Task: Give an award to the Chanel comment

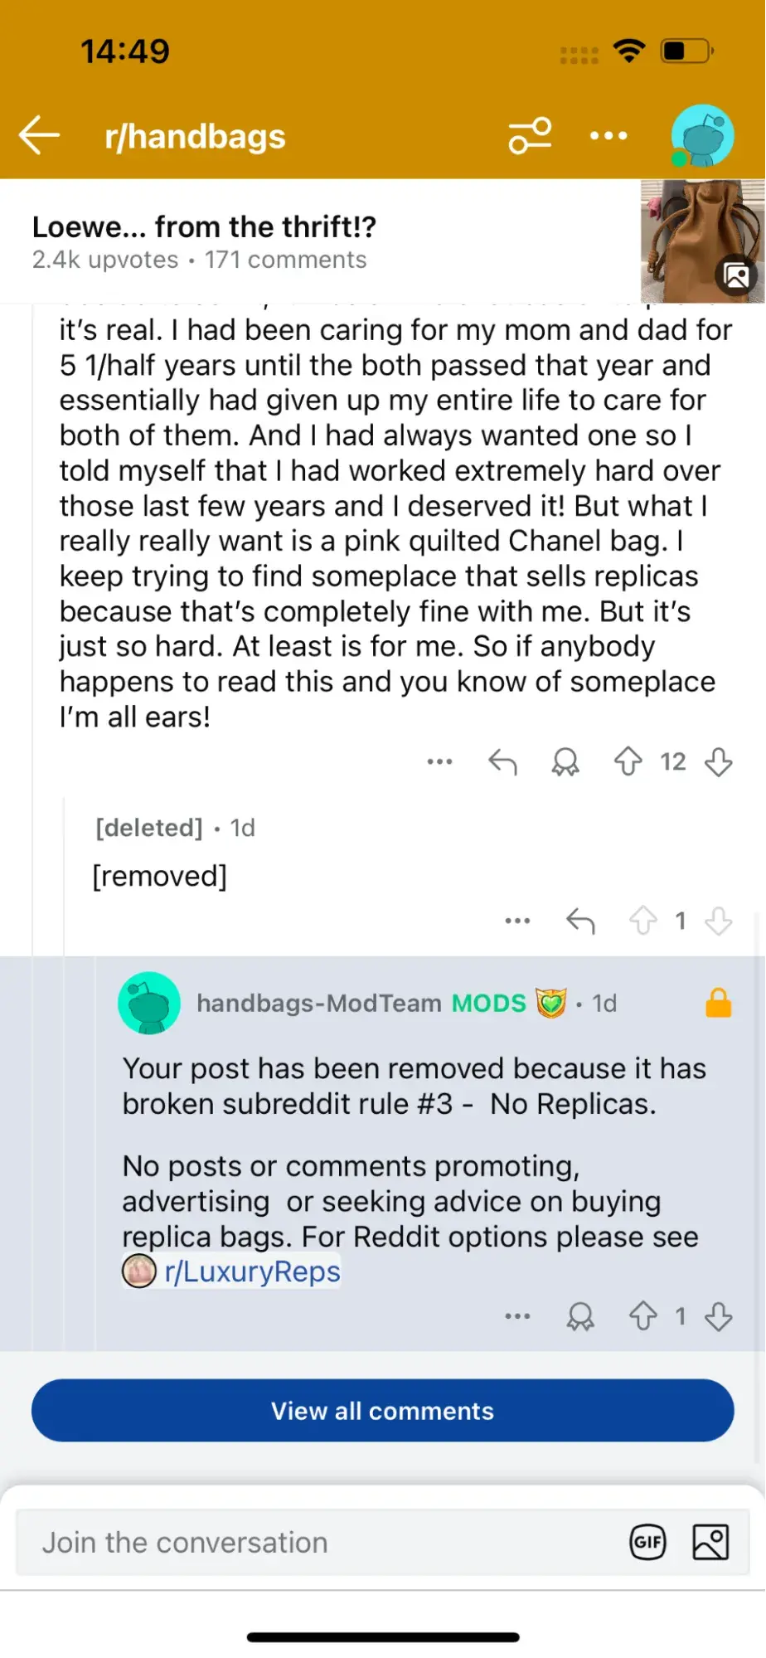Action: (x=565, y=761)
